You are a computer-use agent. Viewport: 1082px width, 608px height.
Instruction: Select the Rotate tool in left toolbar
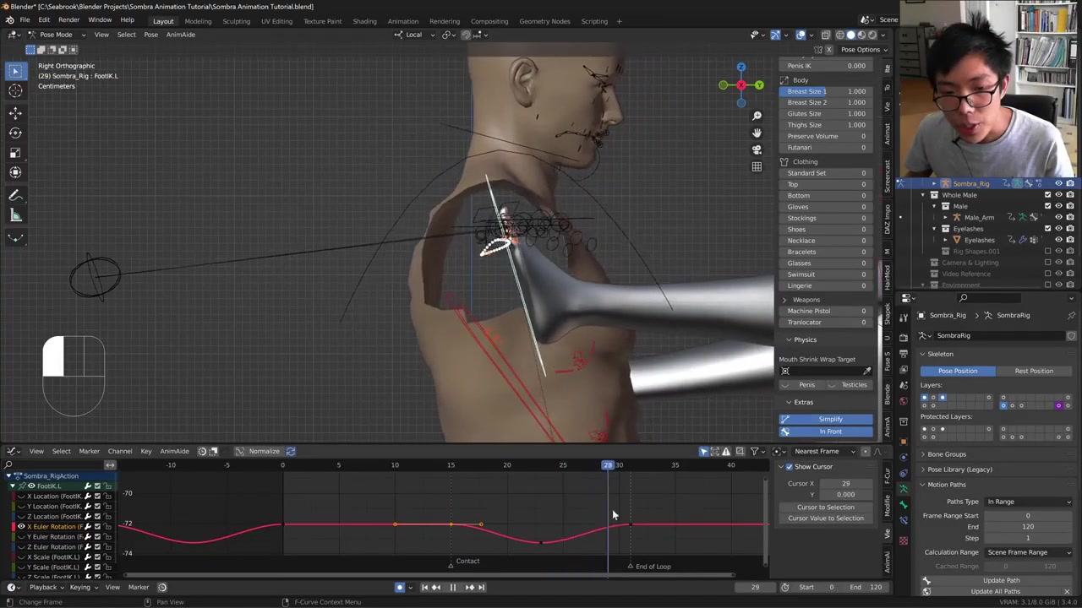point(15,133)
